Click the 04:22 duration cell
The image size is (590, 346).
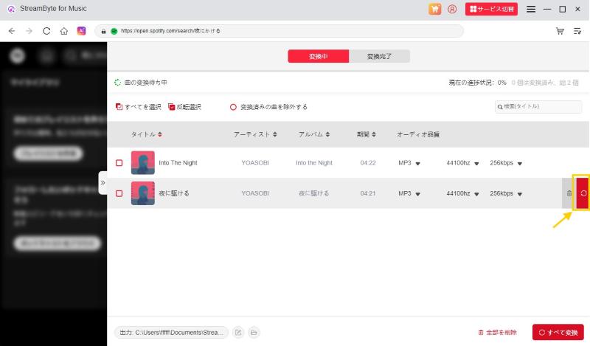tap(367, 162)
